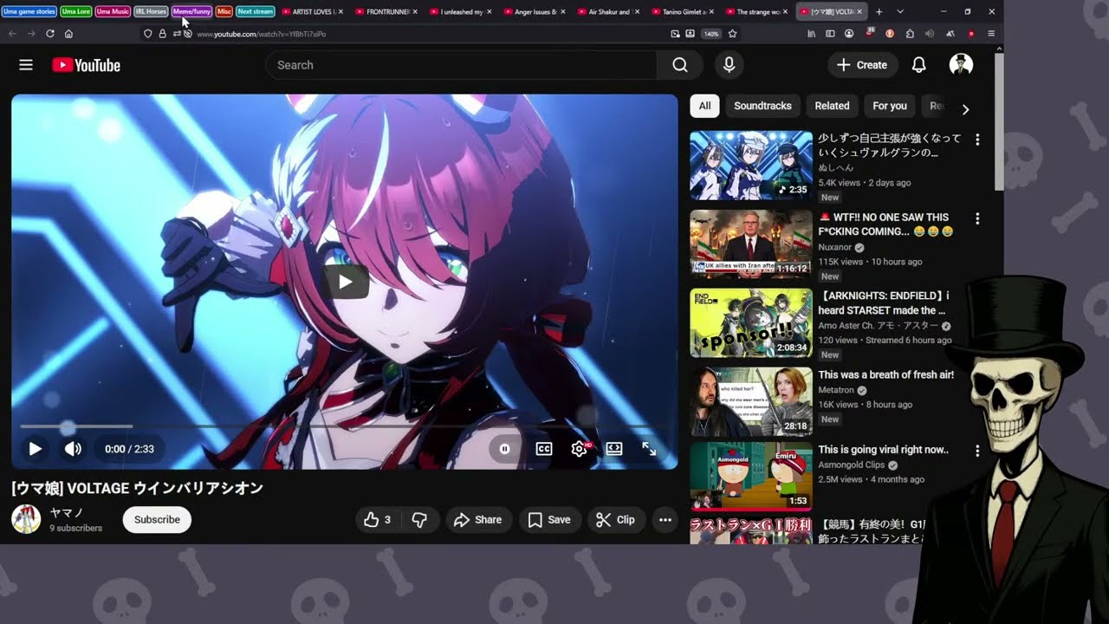Like the video with thumbs up
The image size is (1109, 624).
tap(377, 520)
